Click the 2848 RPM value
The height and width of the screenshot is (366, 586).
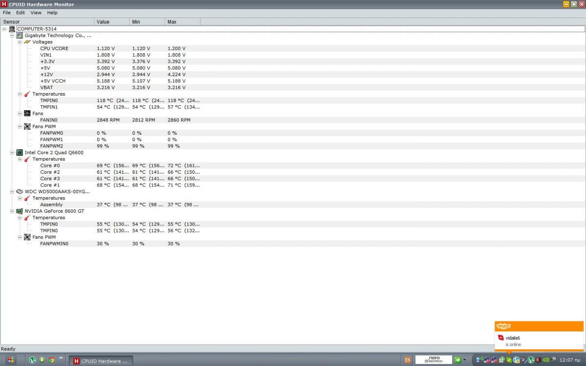[x=108, y=120]
